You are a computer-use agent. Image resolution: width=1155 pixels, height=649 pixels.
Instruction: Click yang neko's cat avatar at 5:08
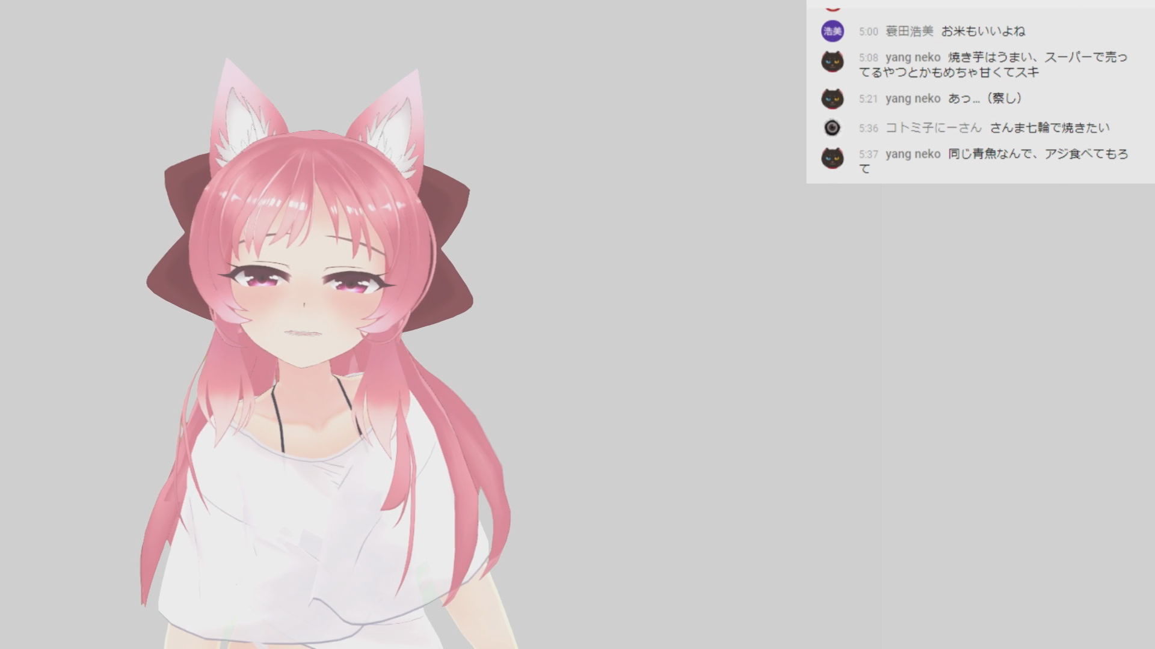pyautogui.click(x=832, y=61)
